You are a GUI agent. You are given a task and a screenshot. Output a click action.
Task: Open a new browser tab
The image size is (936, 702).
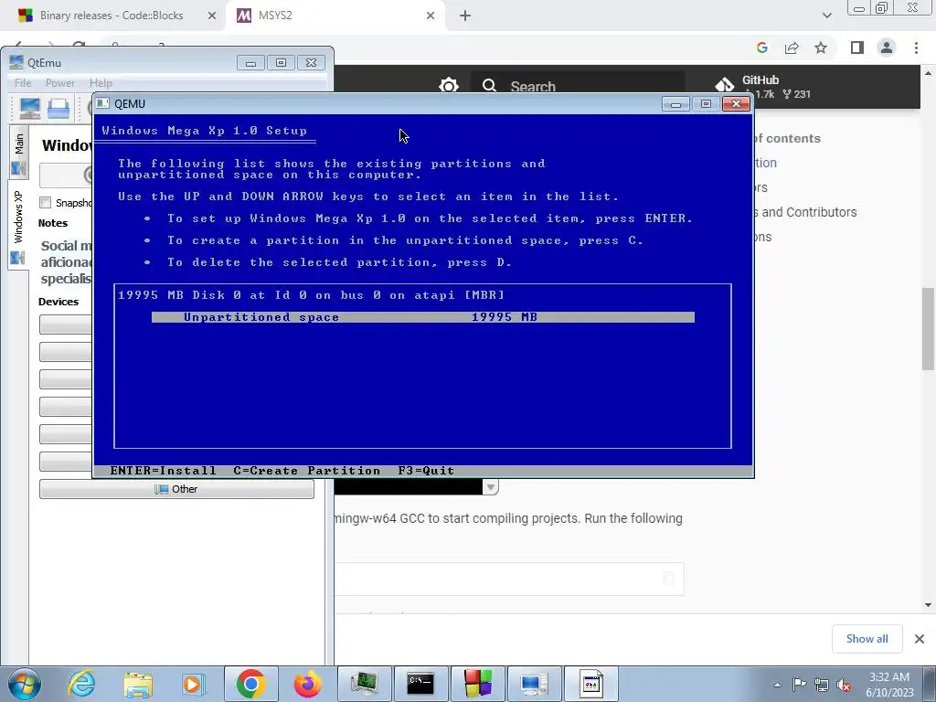click(x=465, y=16)
